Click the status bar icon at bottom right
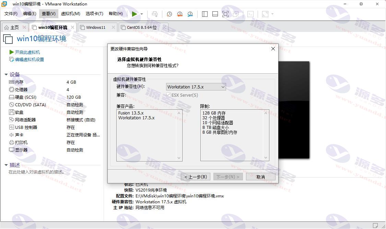Image resolution: width=386 pixels, height=229 pixels. 375,226
